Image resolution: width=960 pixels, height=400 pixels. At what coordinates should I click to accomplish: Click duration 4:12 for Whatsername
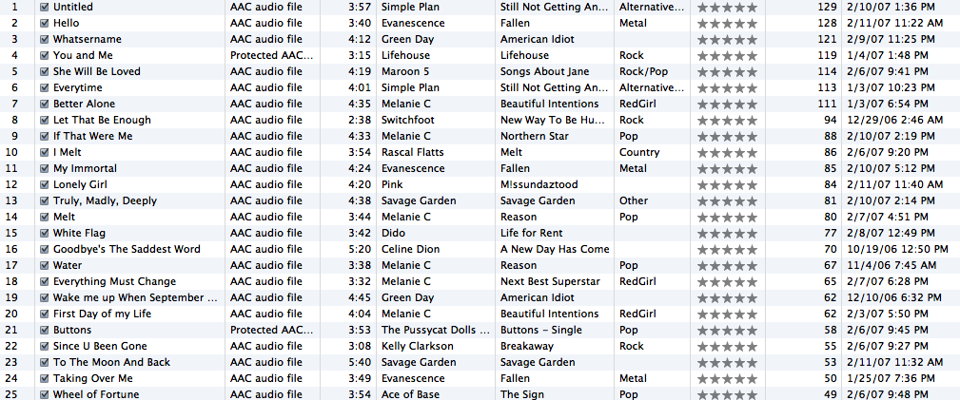coord(358,39)
